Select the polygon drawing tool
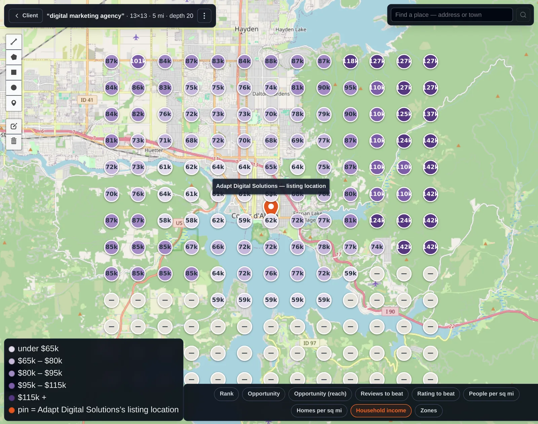 pos(14,57)
